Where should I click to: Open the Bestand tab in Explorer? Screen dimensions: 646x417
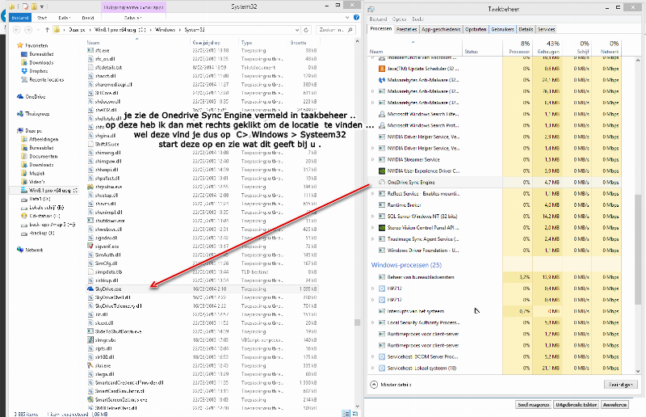[x=20, y=18]
